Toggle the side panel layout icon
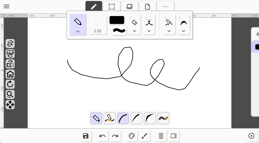The width and height of the screenshot is (259, 143). coord(174,136)
